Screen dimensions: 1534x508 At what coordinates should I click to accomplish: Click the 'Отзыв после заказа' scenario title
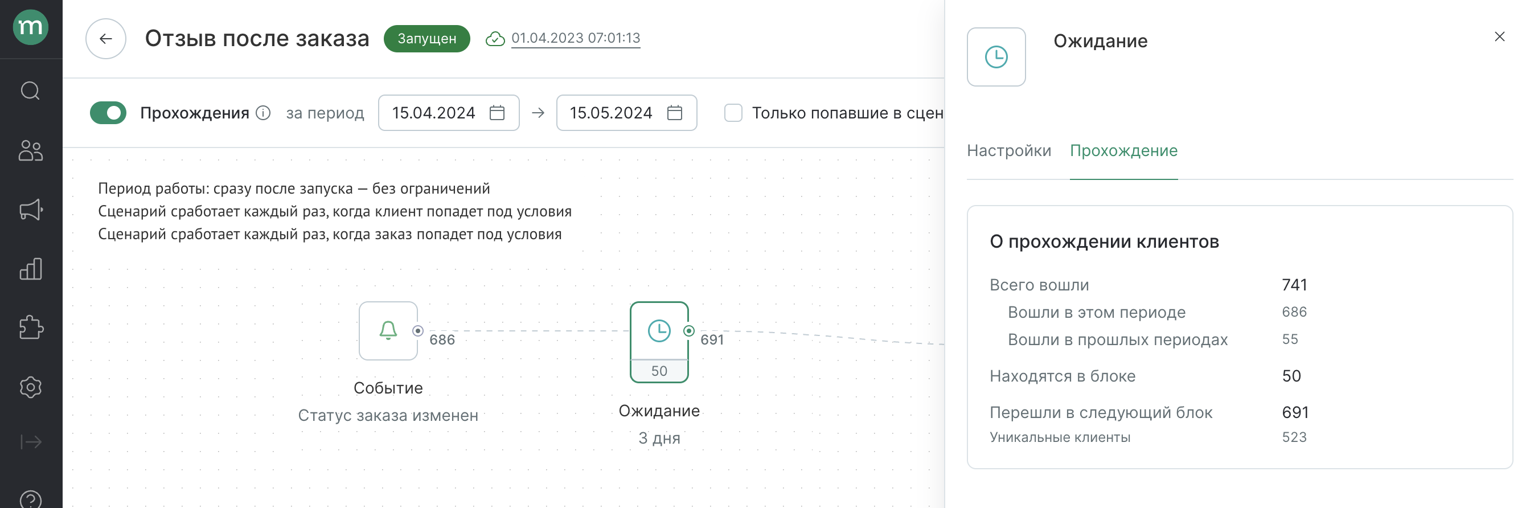click(x=257, y=39)
